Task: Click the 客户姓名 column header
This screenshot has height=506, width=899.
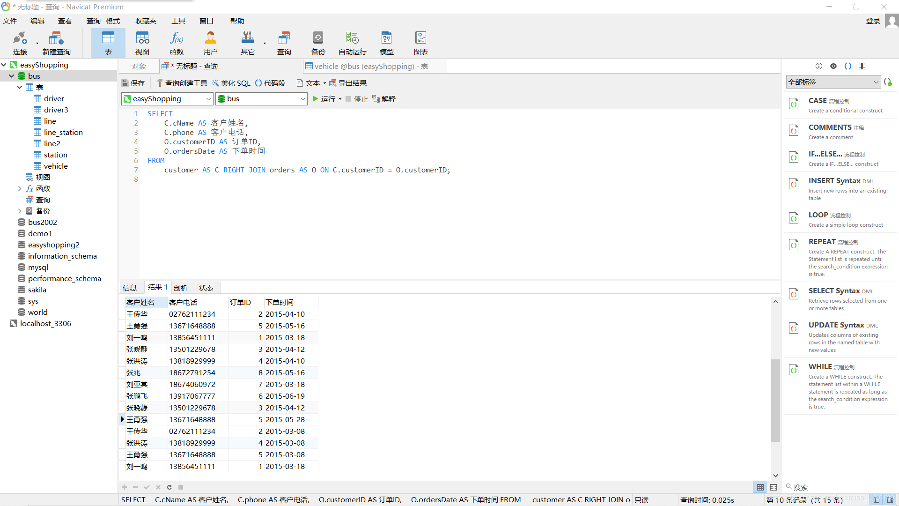Action: click(x=146, y=302)
